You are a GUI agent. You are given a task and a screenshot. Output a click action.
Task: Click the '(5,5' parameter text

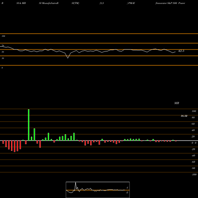[x=102, y=3]
